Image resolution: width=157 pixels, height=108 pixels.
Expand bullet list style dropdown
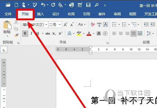119,24
